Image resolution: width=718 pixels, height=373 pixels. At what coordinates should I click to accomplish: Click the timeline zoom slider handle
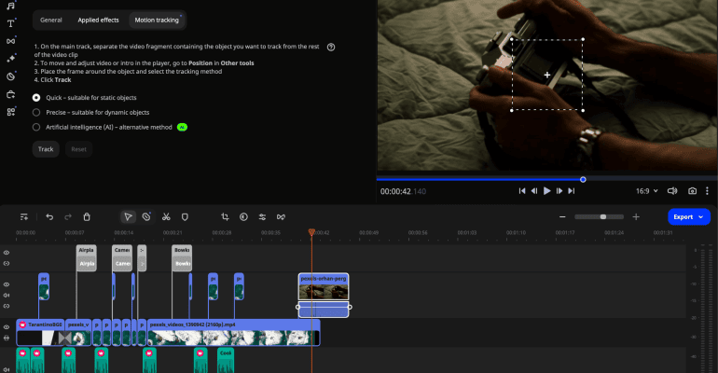(603, 217)
